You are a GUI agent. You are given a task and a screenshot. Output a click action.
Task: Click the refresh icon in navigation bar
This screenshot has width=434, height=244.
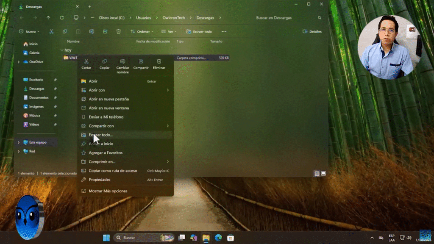pos(62,18)
